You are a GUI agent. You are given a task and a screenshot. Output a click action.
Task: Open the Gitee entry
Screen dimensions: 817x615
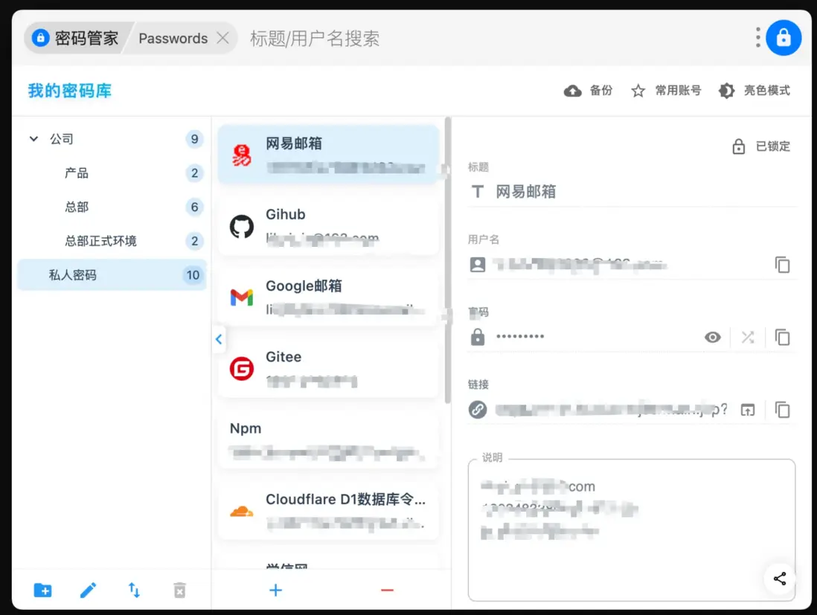[328, 368]
